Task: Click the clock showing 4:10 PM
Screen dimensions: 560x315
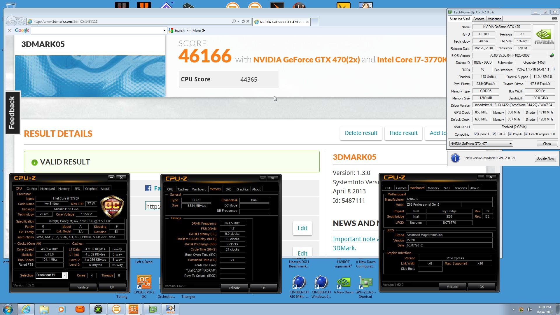Action: click(544, 307)
